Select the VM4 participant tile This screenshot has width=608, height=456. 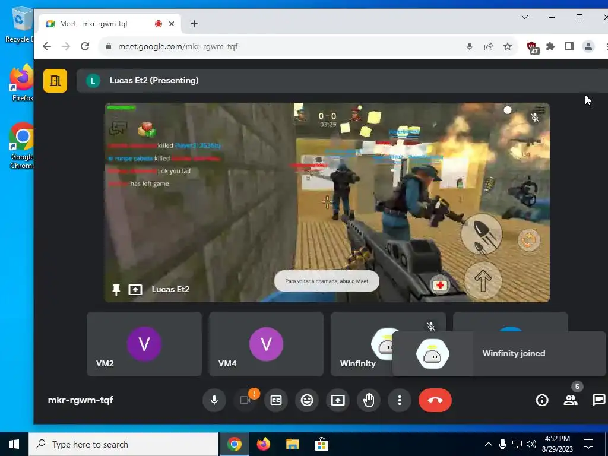[x=266, y=344]
